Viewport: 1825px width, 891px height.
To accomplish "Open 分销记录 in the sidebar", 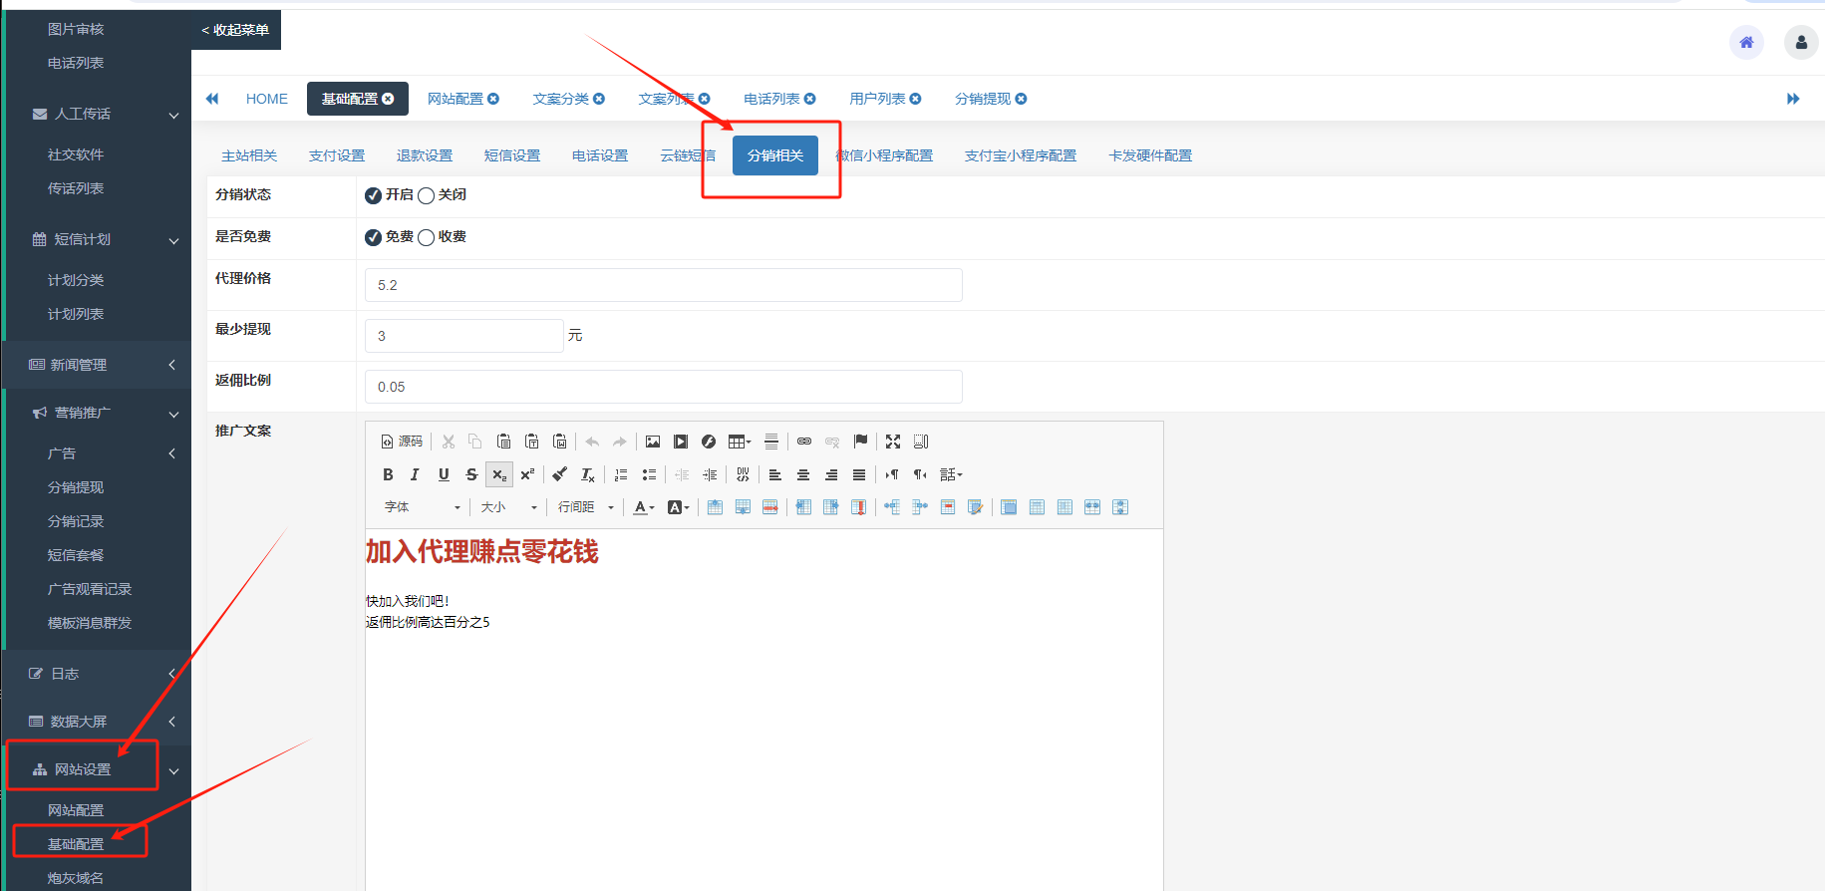I will click(x=76, y=521).
